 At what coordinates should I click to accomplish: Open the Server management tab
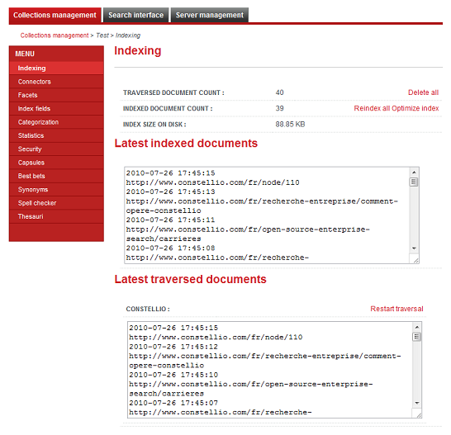[x=210, y=15]
